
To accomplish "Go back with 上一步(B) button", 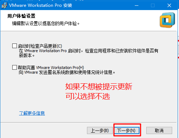I will click(x=100, y=130).
